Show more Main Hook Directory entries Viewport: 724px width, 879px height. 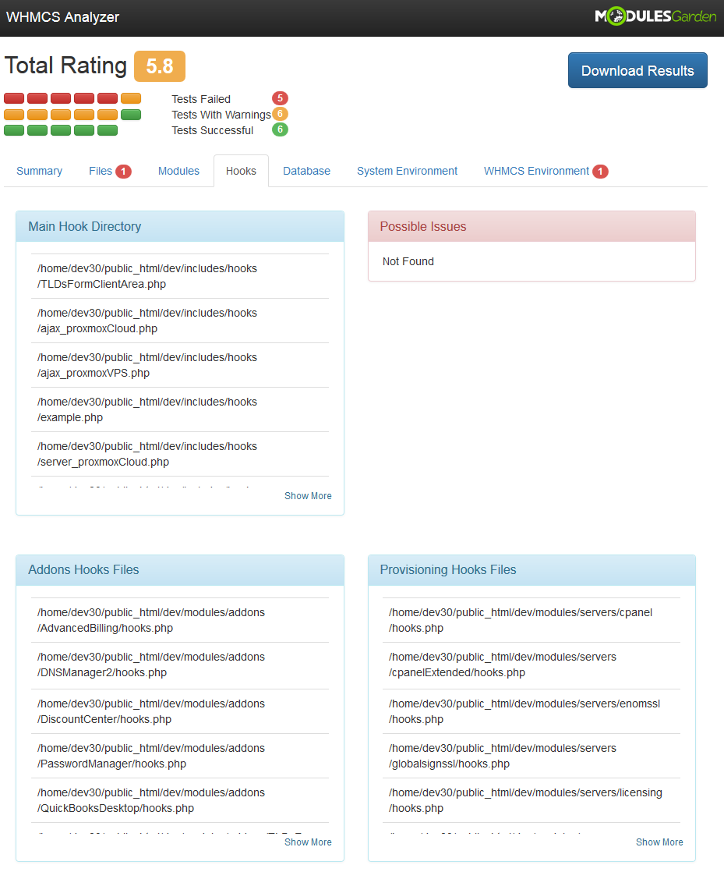pos(308,496)
